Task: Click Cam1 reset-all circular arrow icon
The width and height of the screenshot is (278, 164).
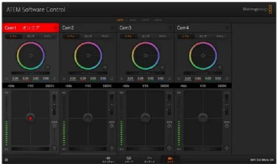Action: (x=55, y=78)
